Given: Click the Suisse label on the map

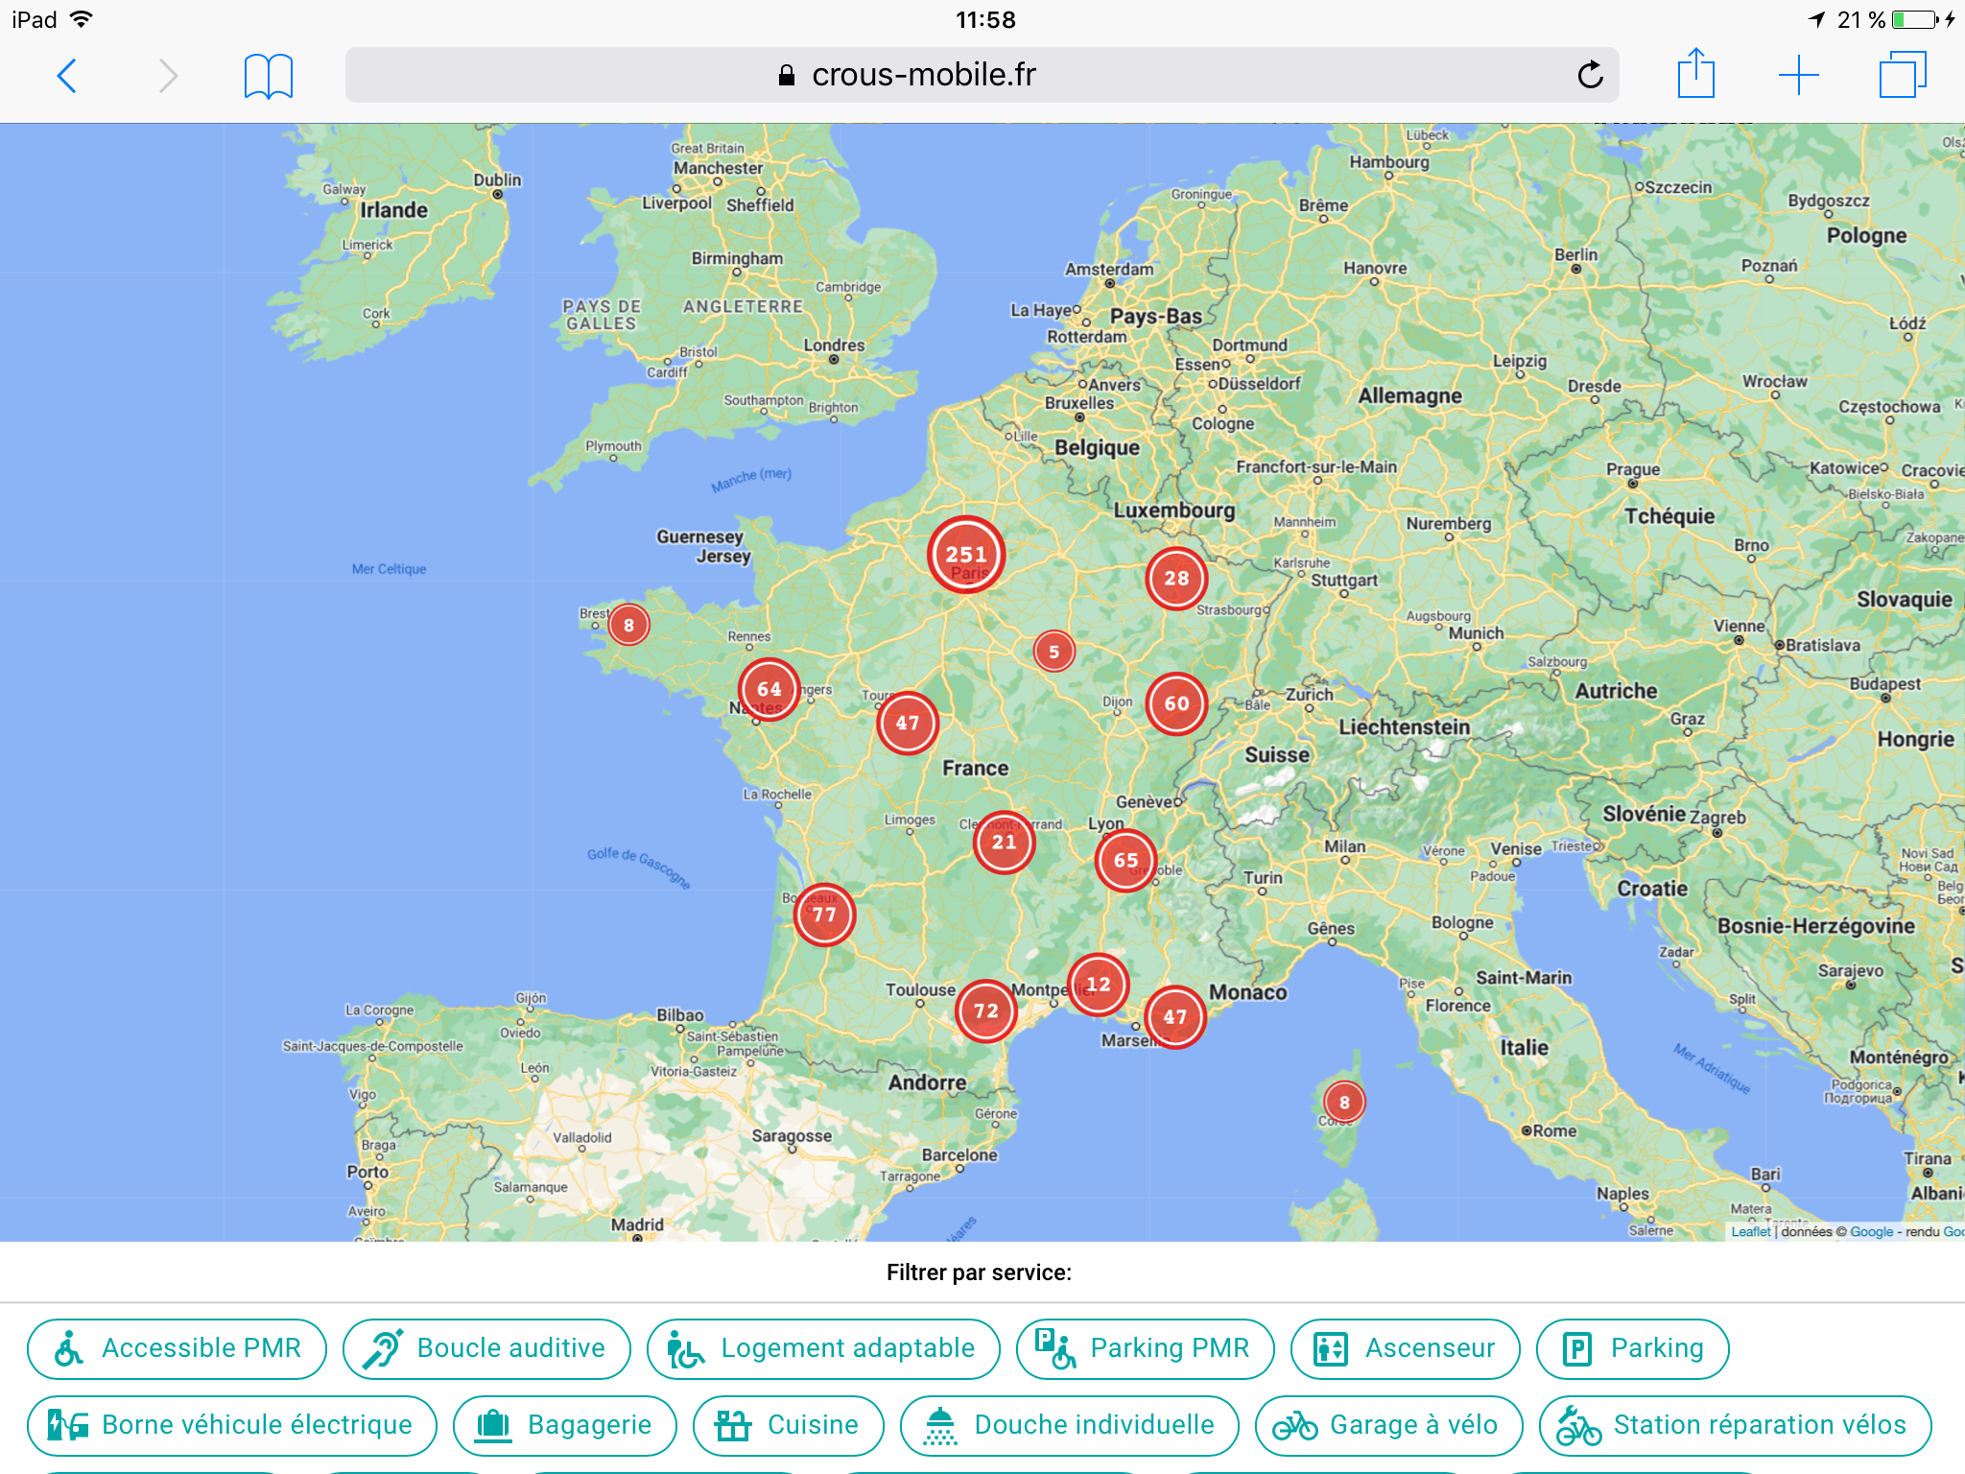Looking at the screenshot, I should coord(1277,754).
